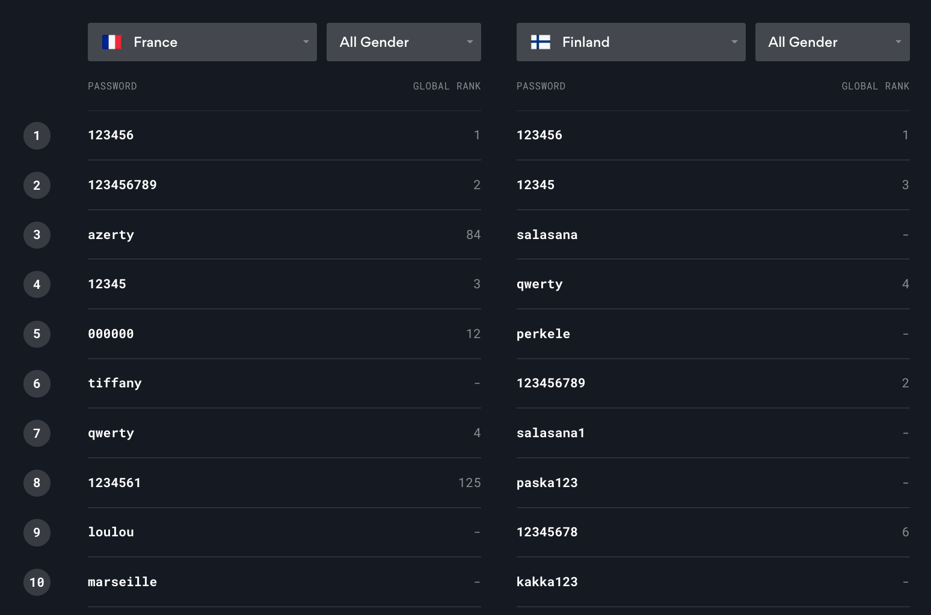
Task: Click rank badge number 10
Action: pyautogui.click(x=37, y=582)
